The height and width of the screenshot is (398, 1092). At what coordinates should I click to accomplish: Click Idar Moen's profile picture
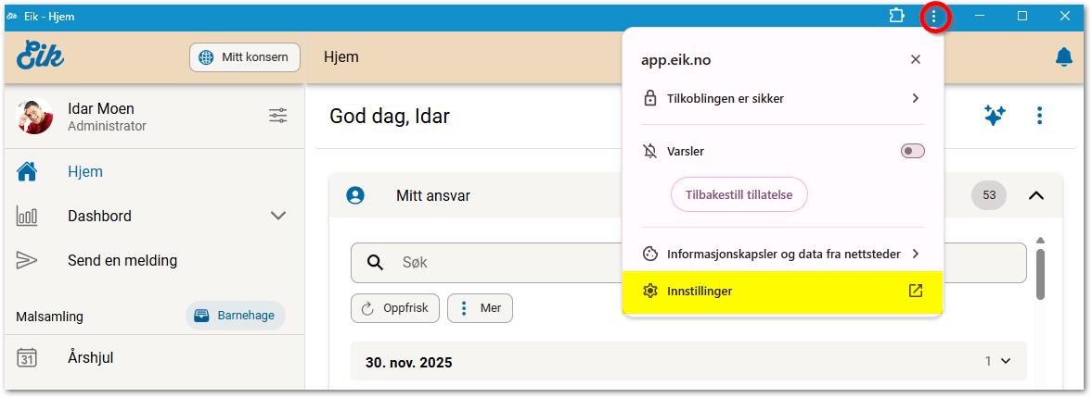click(x=35, y=117)
